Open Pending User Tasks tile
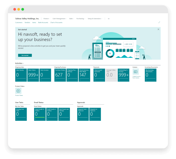 (21, 114)
